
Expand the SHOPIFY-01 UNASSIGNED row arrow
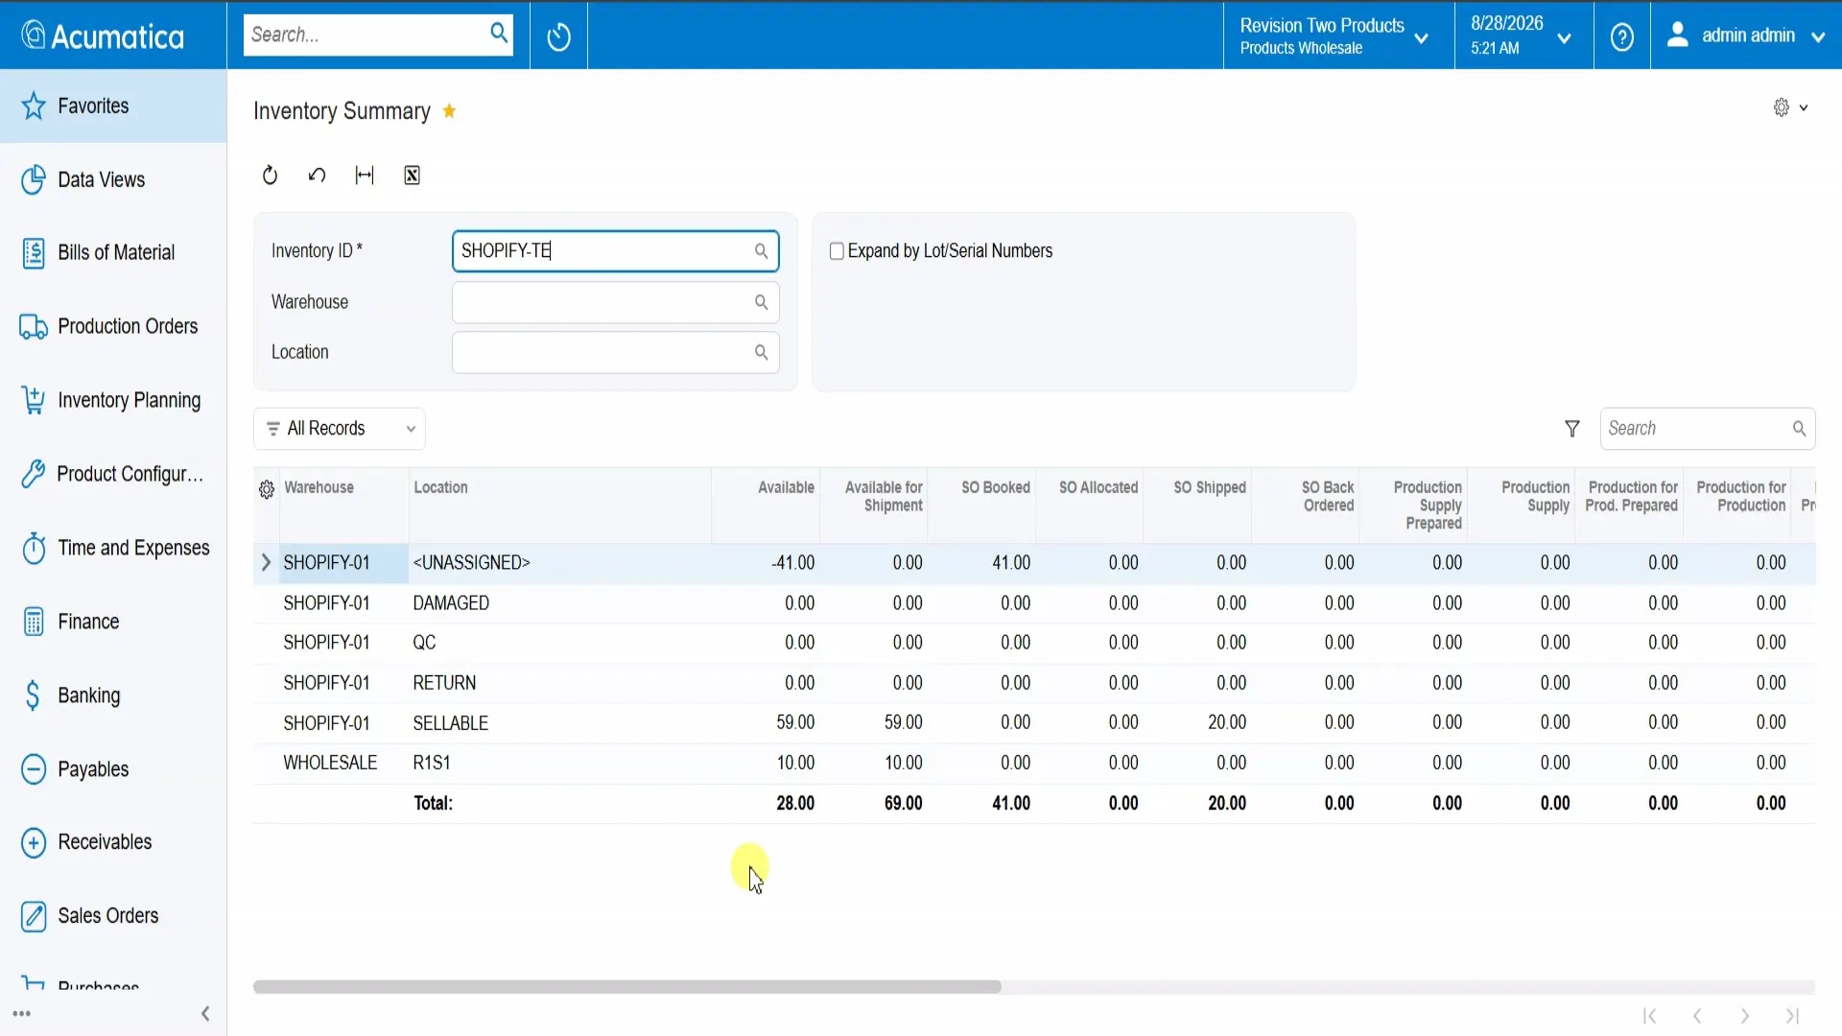[x=266, y=563]
